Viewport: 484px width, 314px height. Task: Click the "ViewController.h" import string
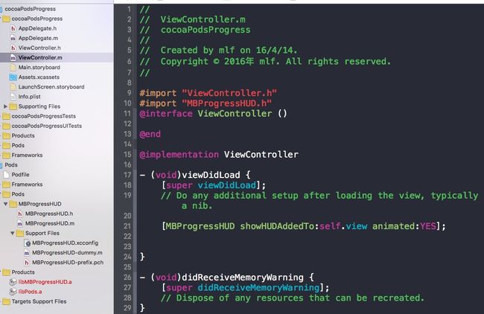click(x=229, y=93)
